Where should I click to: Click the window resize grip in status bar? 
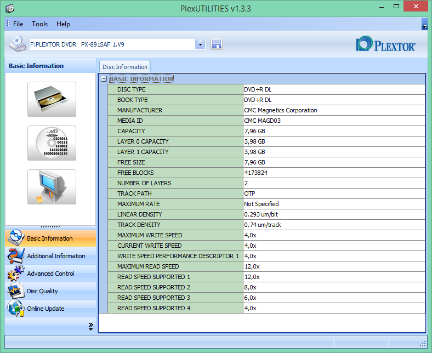tap(423, 344)
